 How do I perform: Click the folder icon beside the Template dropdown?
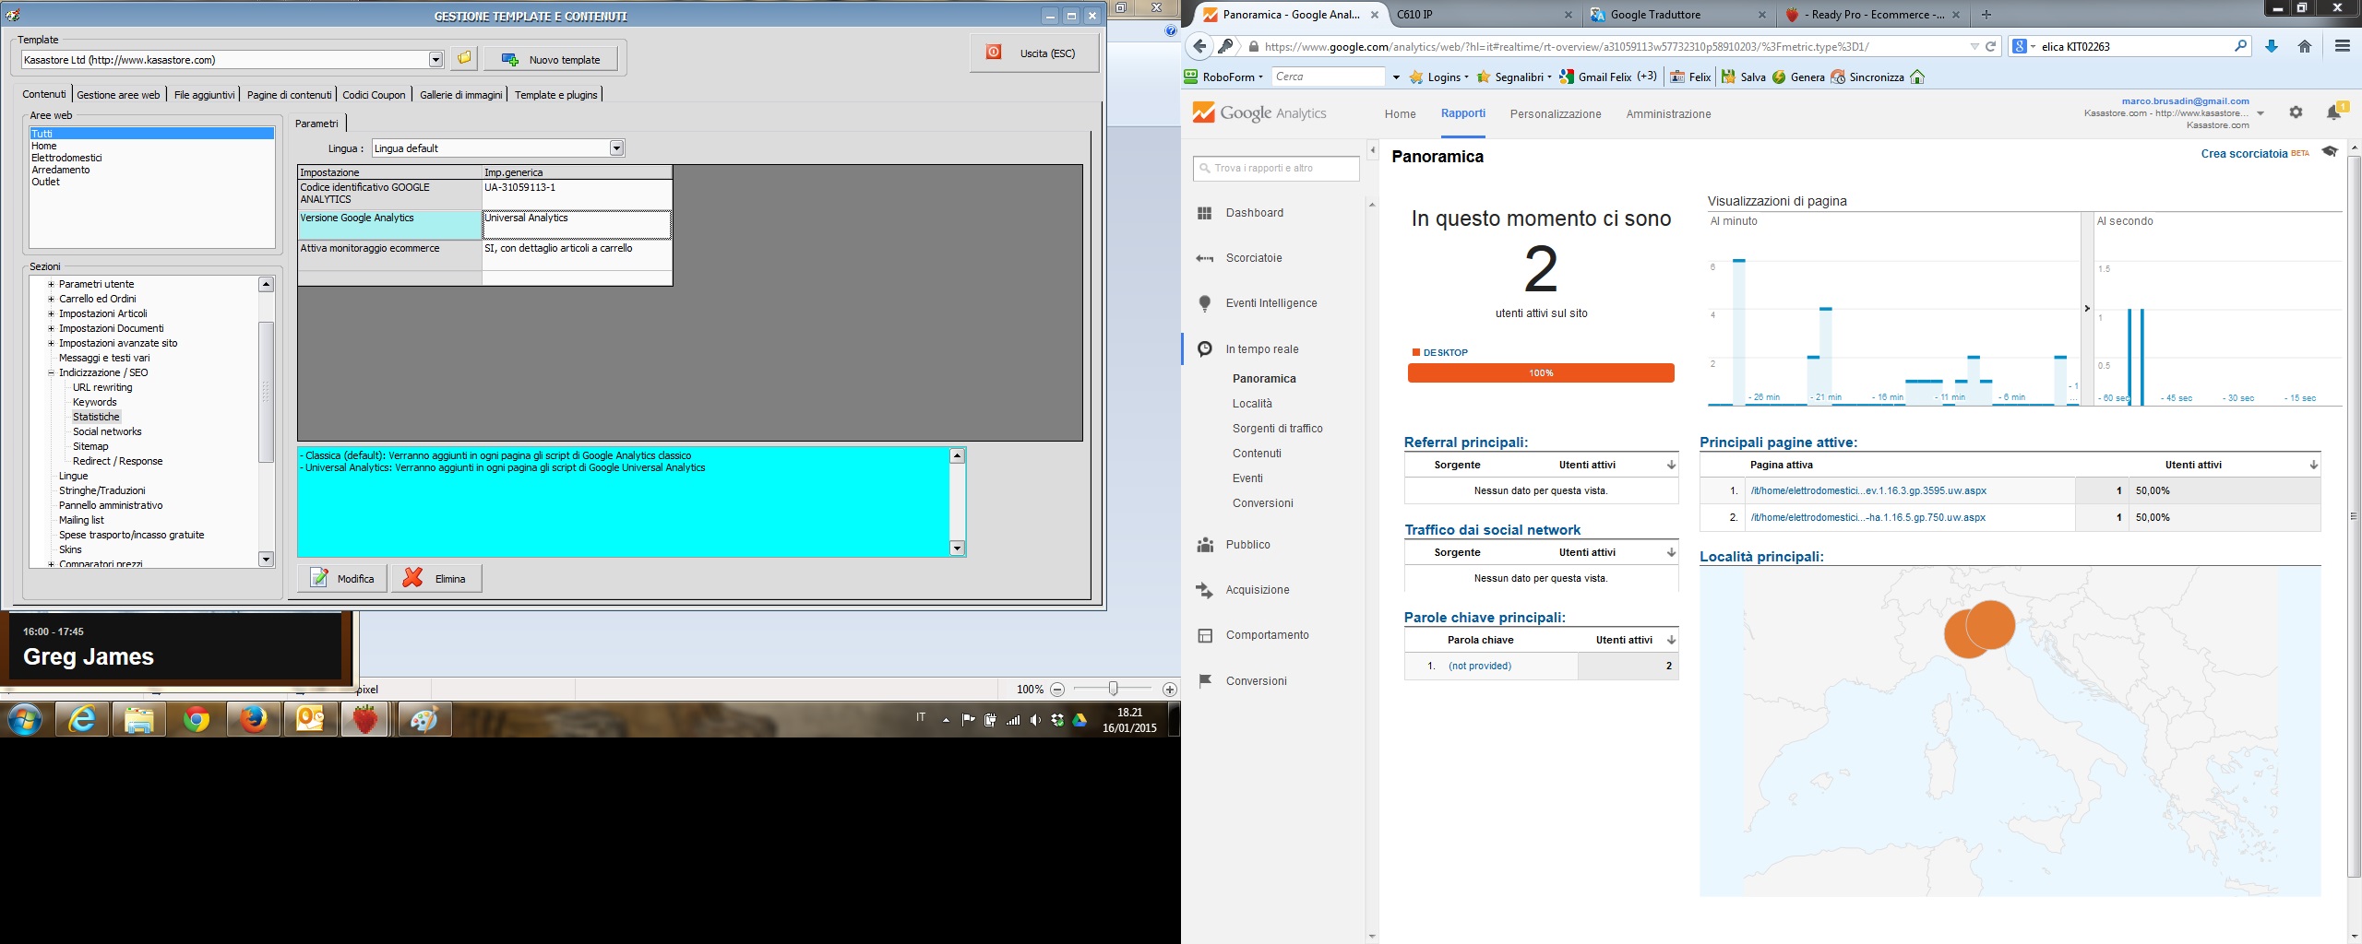coord(464,59)
